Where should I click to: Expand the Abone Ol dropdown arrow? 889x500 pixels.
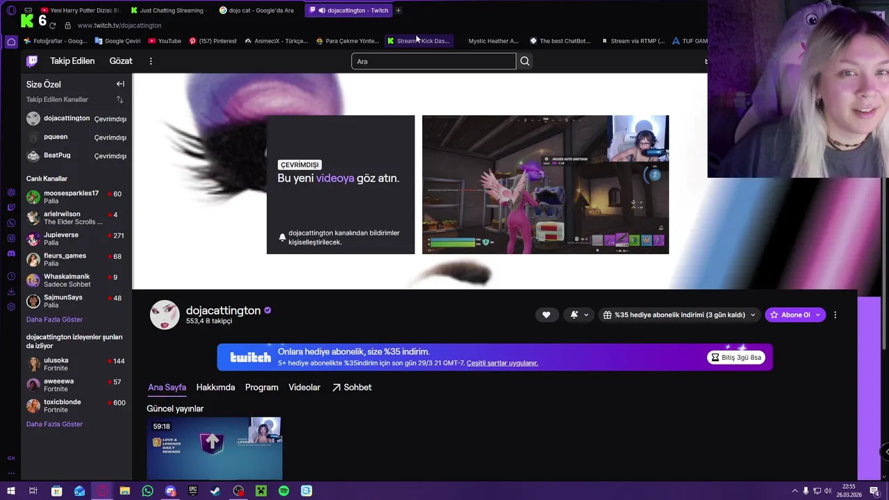pos(817,315)
